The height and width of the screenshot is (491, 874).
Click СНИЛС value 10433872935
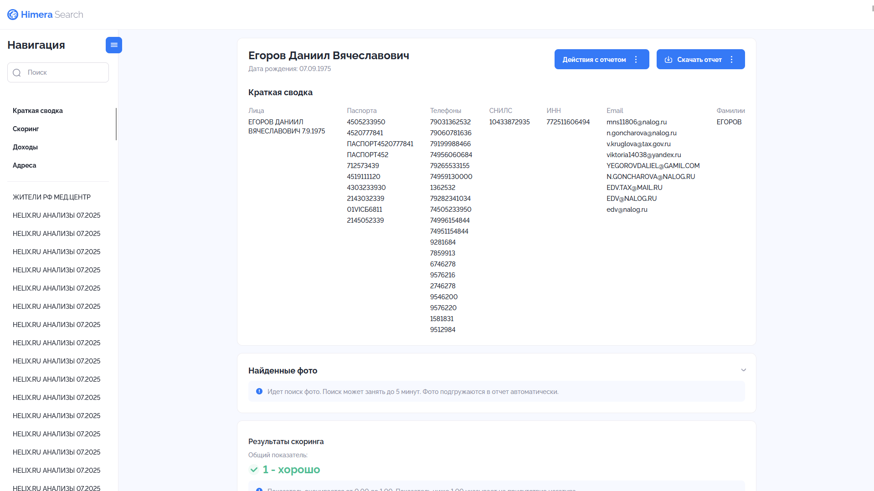pyautogui.click(x=509, y=122)
